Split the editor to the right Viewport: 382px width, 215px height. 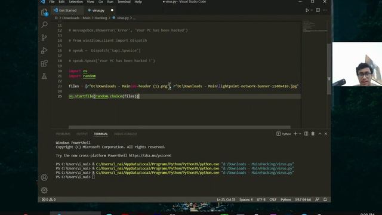point(318,10)
